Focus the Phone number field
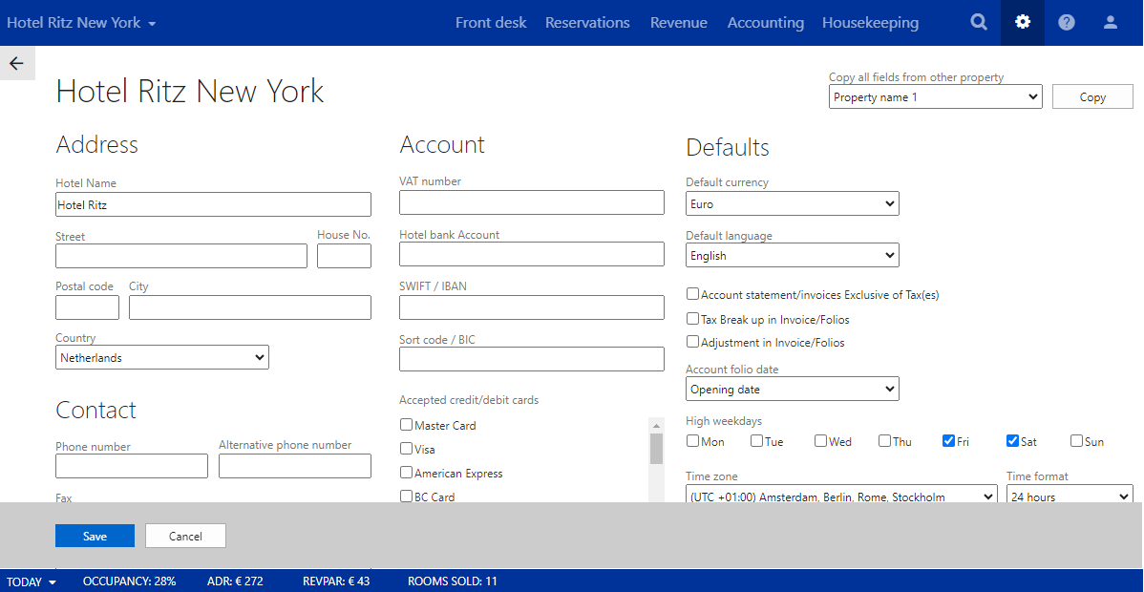Image resolution: width=1144 pixels, height=592 pixels. click(x=132, y=466)
